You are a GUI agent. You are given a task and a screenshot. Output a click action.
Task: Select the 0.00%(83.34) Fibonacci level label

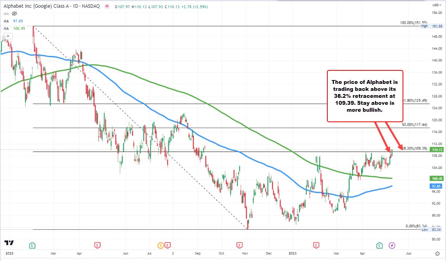click(x=417, y=226)
